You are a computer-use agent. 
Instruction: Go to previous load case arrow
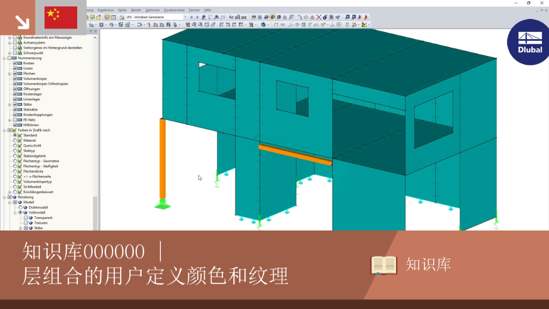pyautogui.click(x=191, y=17)
